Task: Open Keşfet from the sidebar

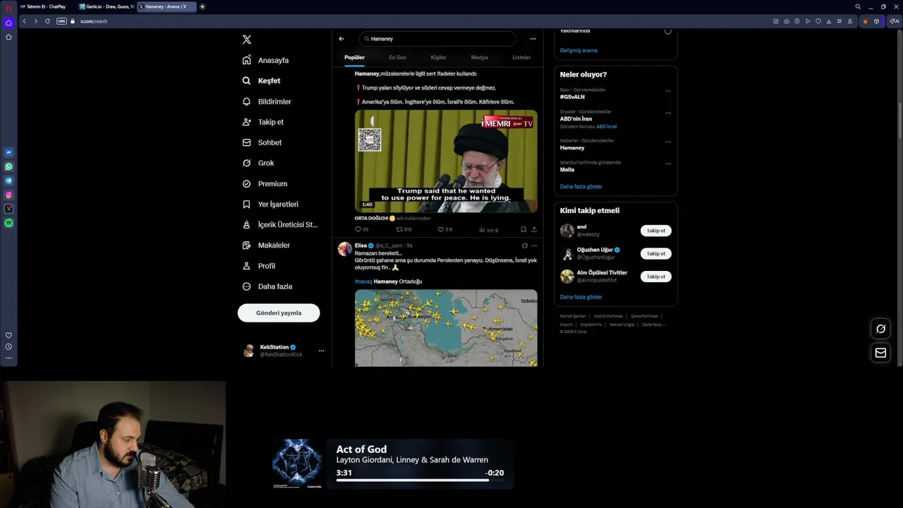Action: pos(261,80)
